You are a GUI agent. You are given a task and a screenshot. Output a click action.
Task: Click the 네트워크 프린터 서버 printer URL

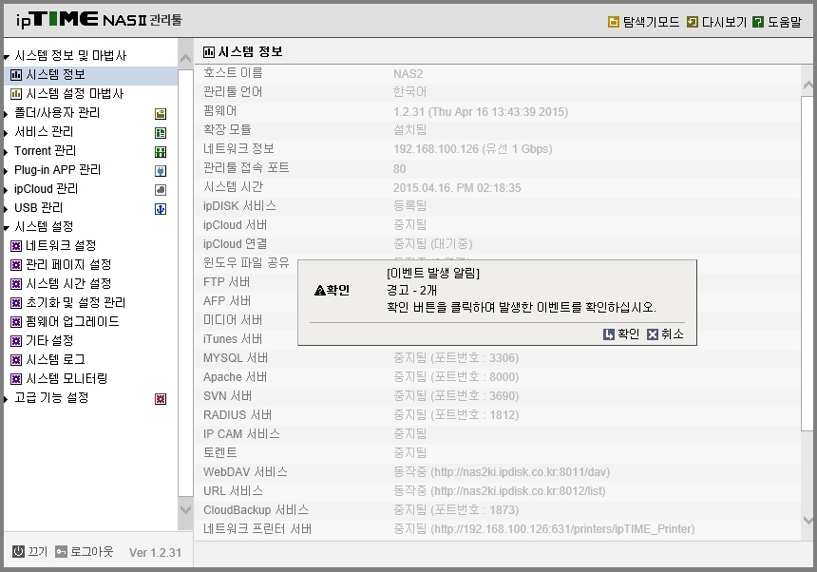click(x=562, y=528)
